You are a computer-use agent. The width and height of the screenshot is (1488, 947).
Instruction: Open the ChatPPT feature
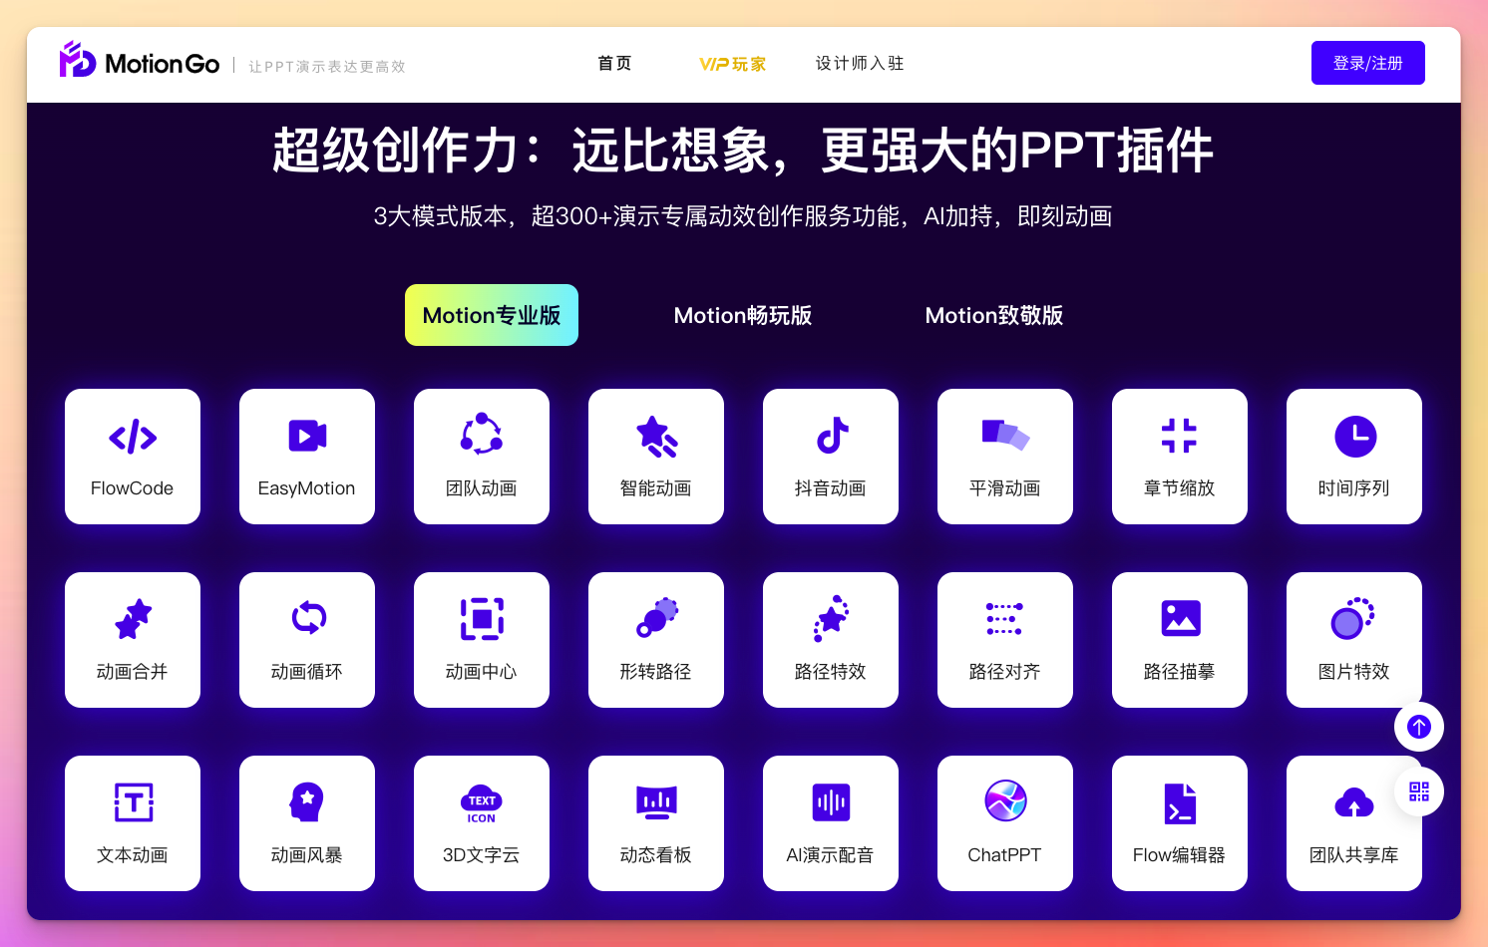pyautogui.click(x=1004, y=823)
